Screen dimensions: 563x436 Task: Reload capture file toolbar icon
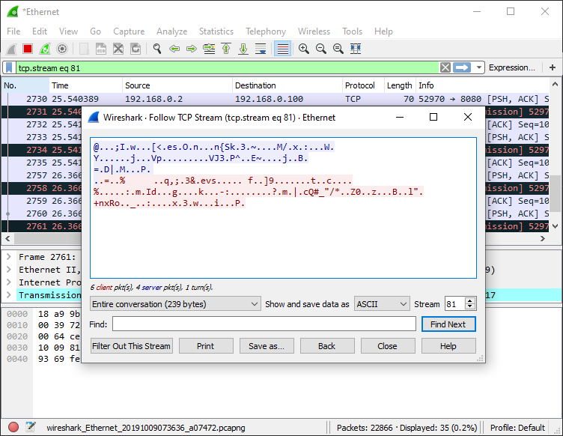click(x=136, y=49)
